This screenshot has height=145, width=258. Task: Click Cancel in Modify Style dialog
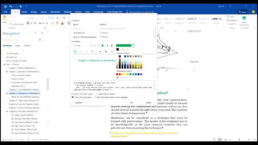148,103
